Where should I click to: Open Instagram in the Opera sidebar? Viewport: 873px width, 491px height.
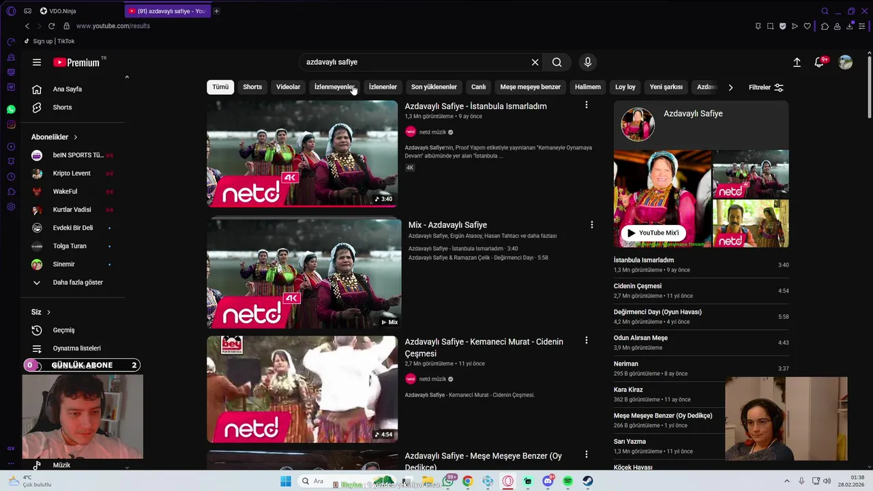(x=11, y=124)
